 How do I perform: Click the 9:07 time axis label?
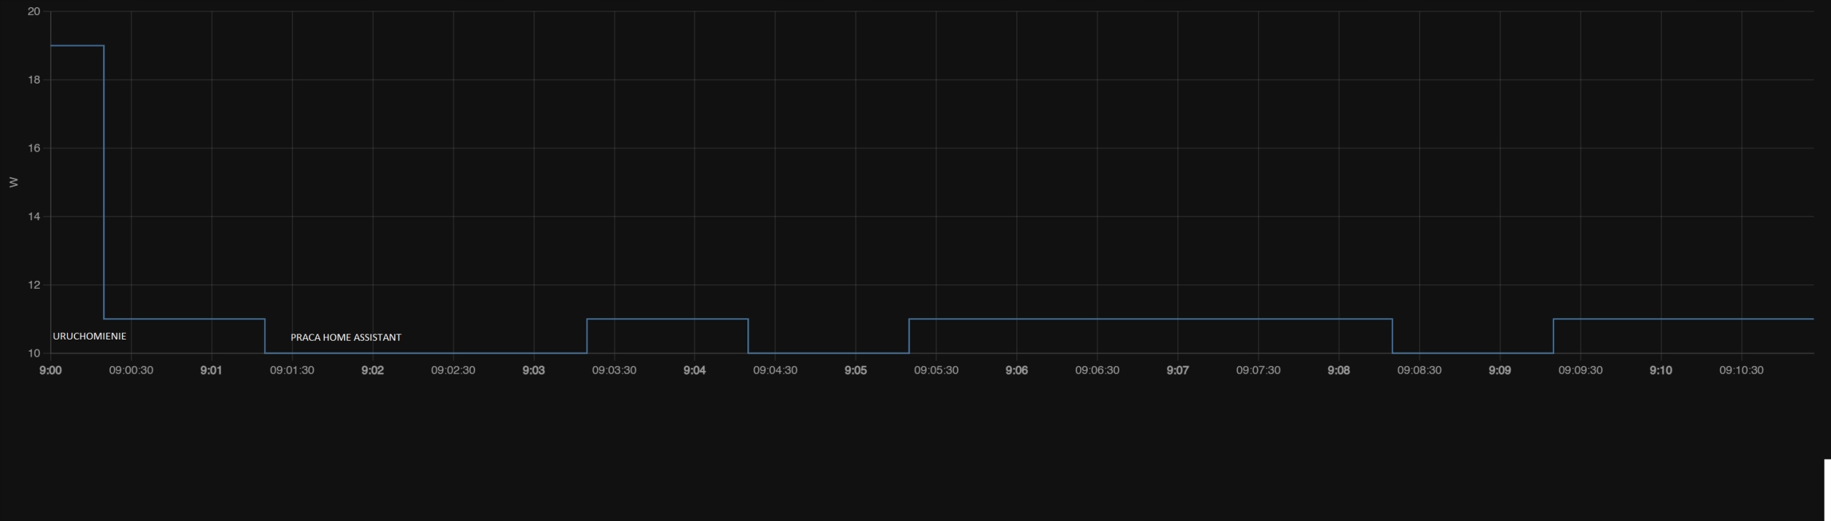[1178, 370]
